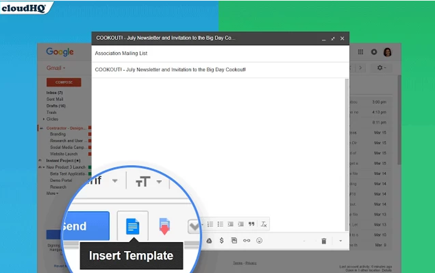Apply blockquote formatting icon
Screen dimensions: 435x273
(251, 224)
